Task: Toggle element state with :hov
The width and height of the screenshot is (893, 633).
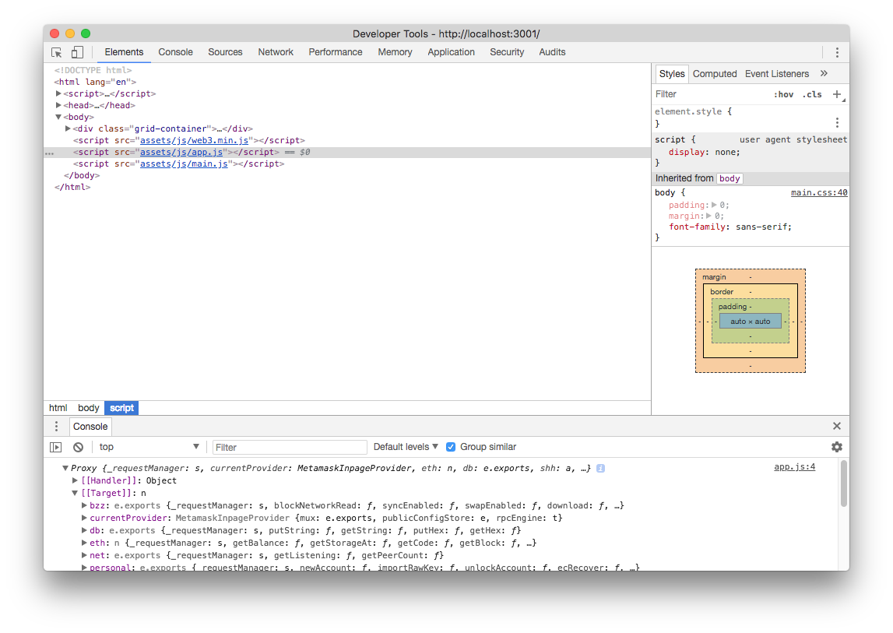Action: 785,93
